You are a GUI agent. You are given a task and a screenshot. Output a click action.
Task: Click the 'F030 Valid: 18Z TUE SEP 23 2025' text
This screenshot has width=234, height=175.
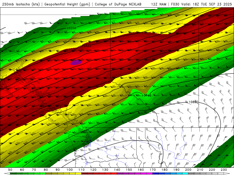(201, 4)
